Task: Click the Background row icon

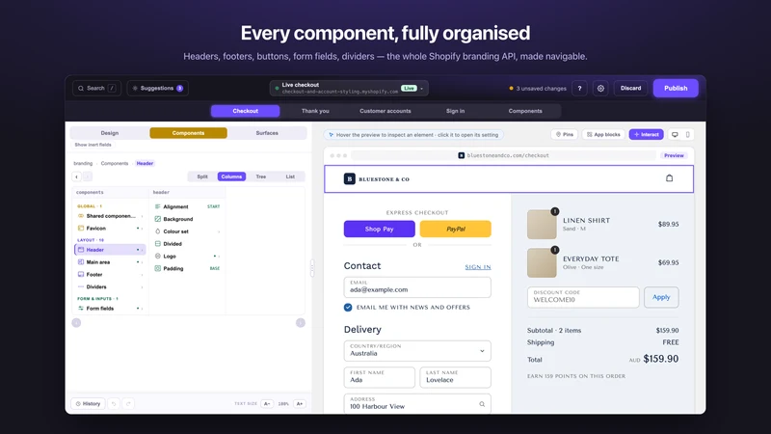Action: (157, 219)
